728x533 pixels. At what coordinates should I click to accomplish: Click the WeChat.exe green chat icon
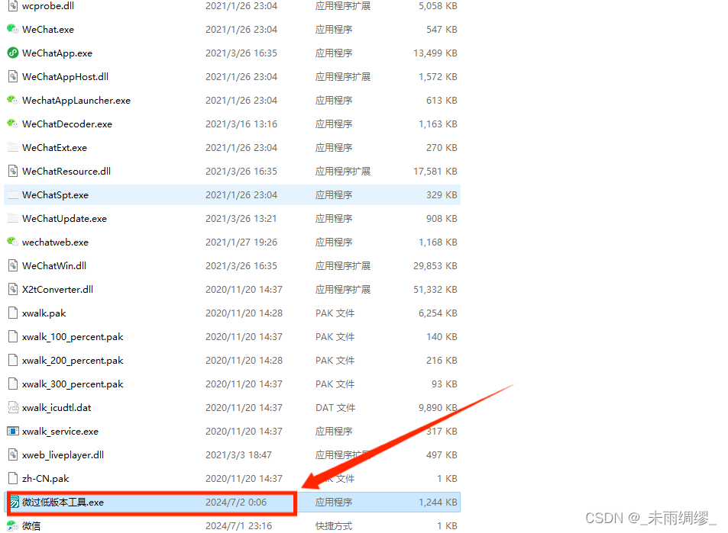coord(12,29)
